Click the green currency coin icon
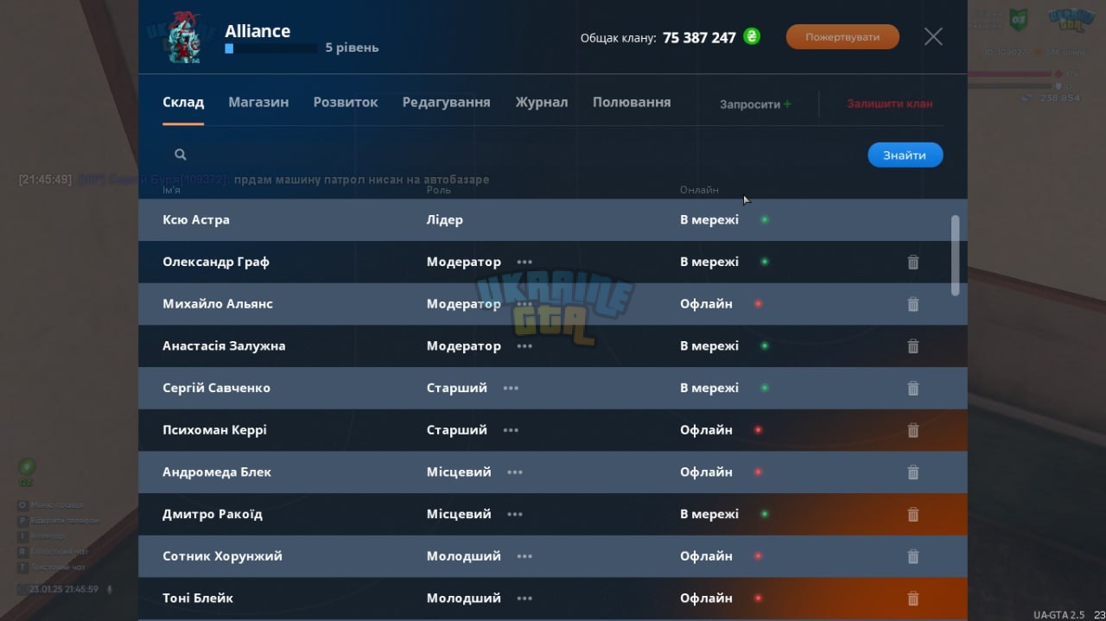This screenshot has width=1106, height=621. (752, 37)
